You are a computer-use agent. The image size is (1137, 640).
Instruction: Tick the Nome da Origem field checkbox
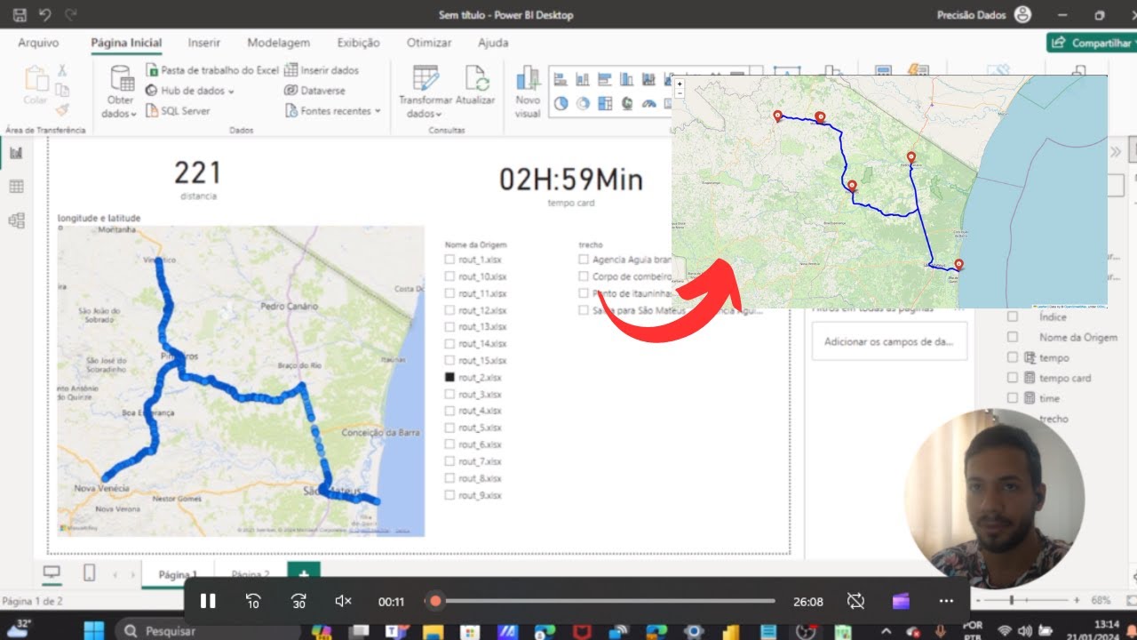[x=1013, y=337]
